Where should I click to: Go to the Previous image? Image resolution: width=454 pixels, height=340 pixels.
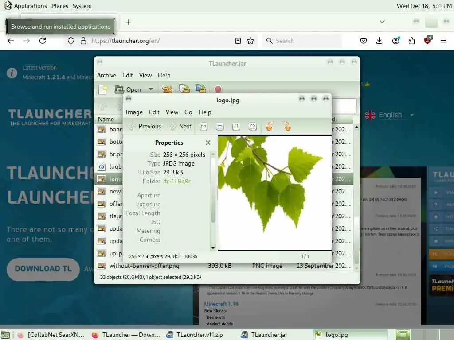click(x=145, y=126)
